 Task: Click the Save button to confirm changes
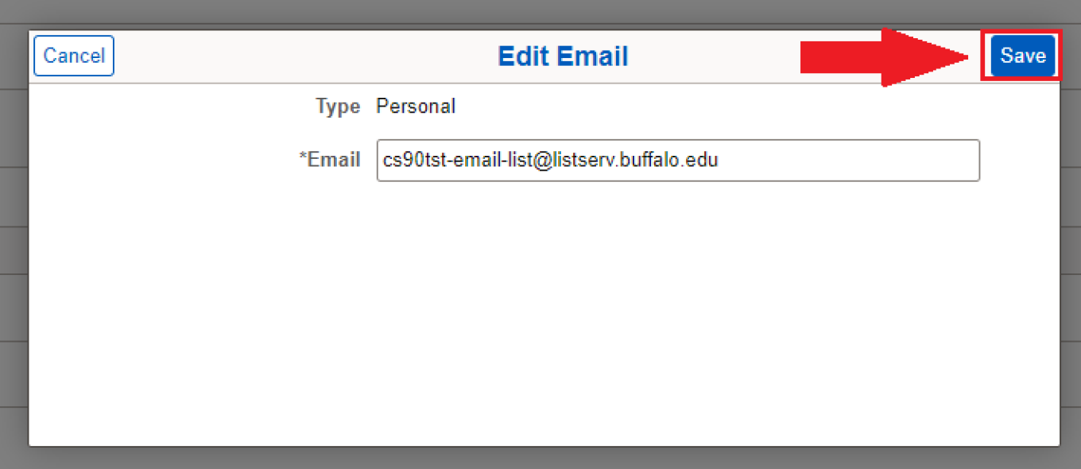point(1022,56)
